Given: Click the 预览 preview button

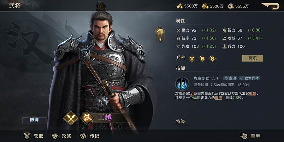Looking at the screenshot, I should [x=252, y=58].
